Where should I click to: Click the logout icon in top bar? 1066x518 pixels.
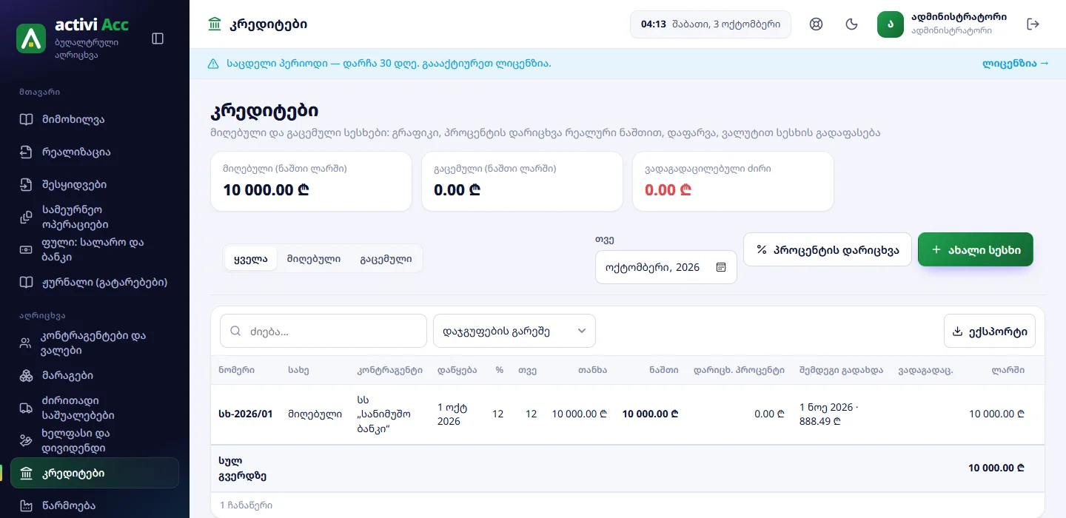pos(1033,24)
